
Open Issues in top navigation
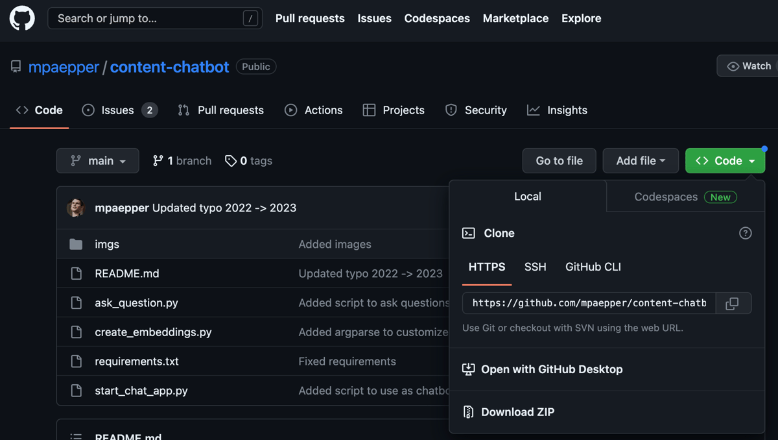pyautogui.click(x=374, y=18)
